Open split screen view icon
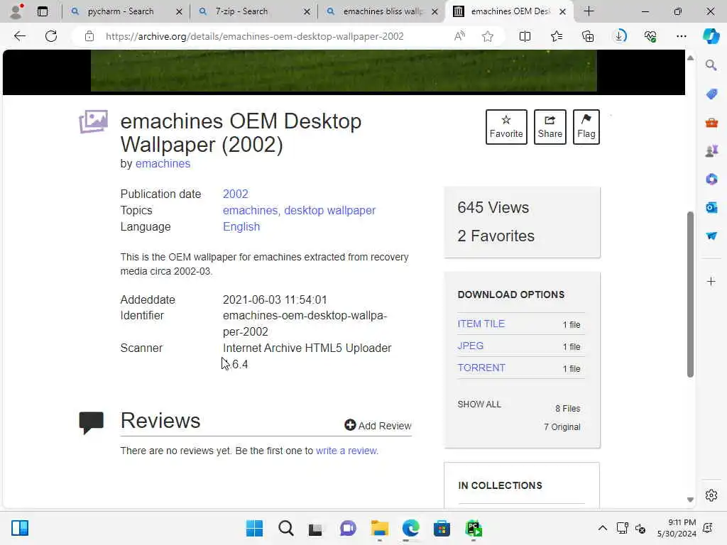Image resolution: width=727 pixels, height=545 pixels. pos(525,36)
